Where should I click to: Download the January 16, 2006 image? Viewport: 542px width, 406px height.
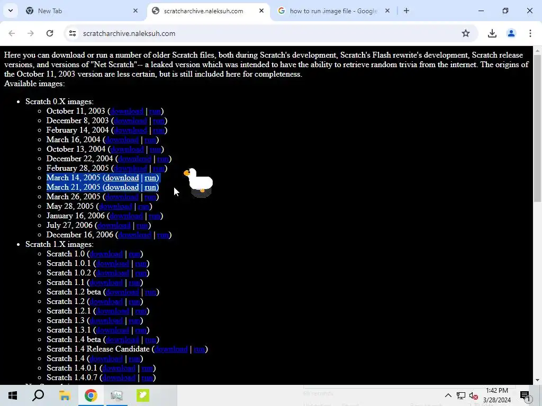click(x=126, y=216)
